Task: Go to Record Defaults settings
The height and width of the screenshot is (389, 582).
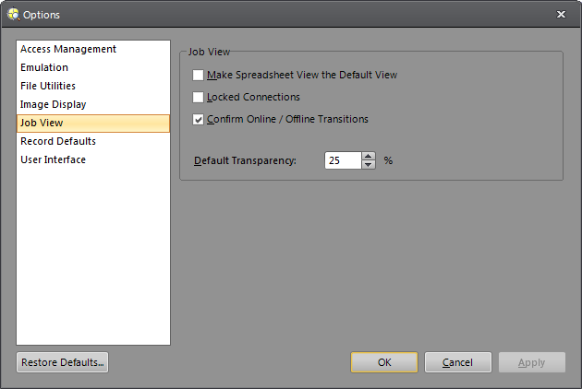Action: [x=58, y=141]
